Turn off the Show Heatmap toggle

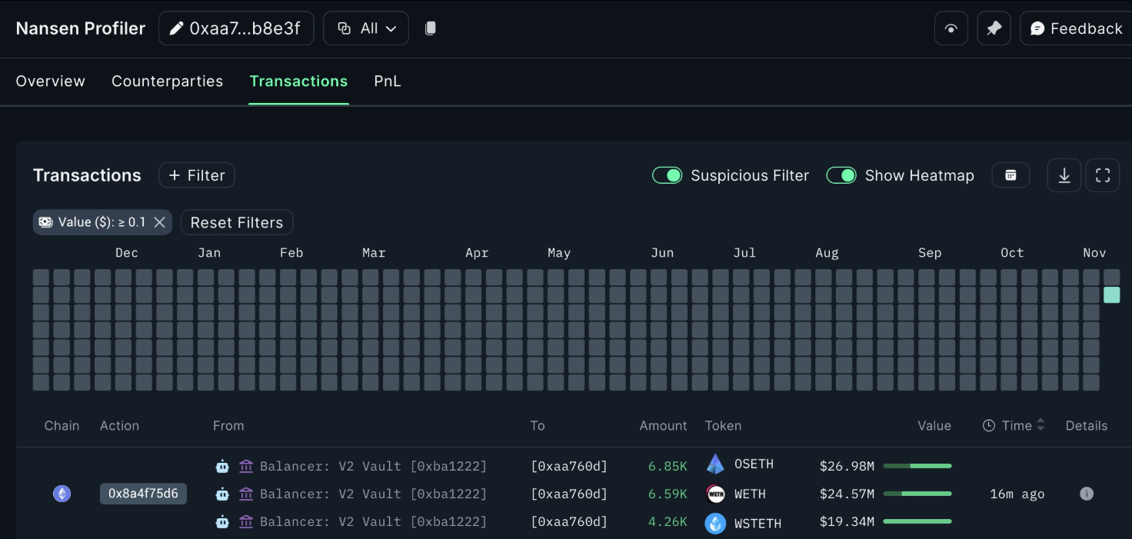[x=841, y=175]
